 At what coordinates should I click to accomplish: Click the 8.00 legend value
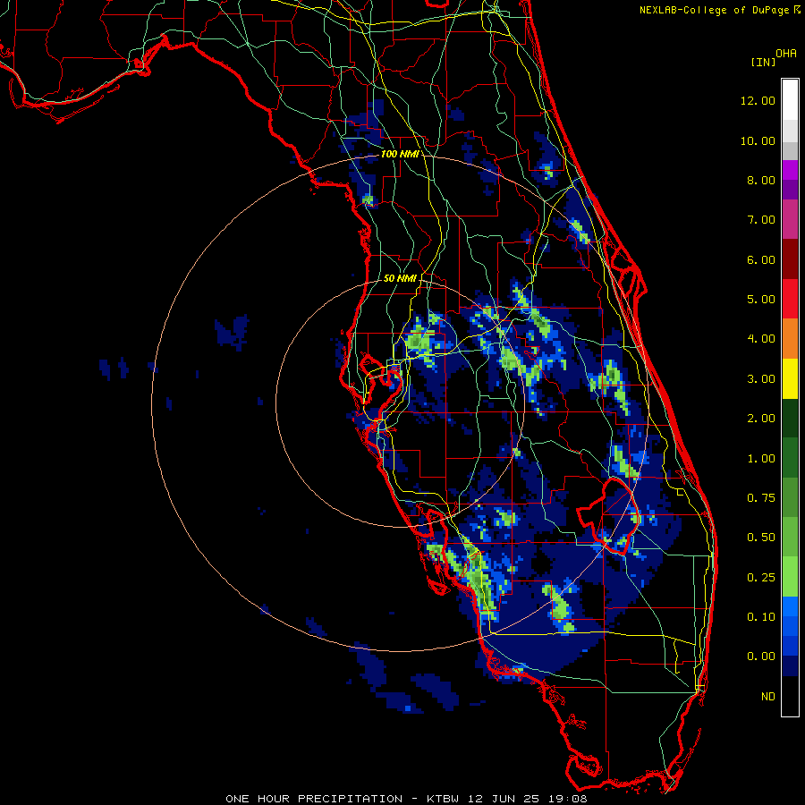click(761, 180)
